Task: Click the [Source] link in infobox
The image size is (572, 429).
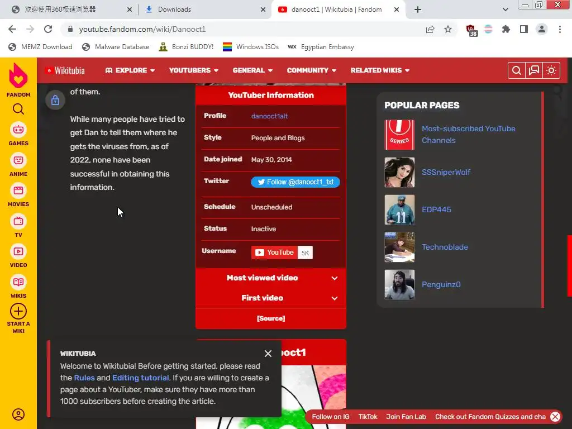Action: click(x=271, y=318)
